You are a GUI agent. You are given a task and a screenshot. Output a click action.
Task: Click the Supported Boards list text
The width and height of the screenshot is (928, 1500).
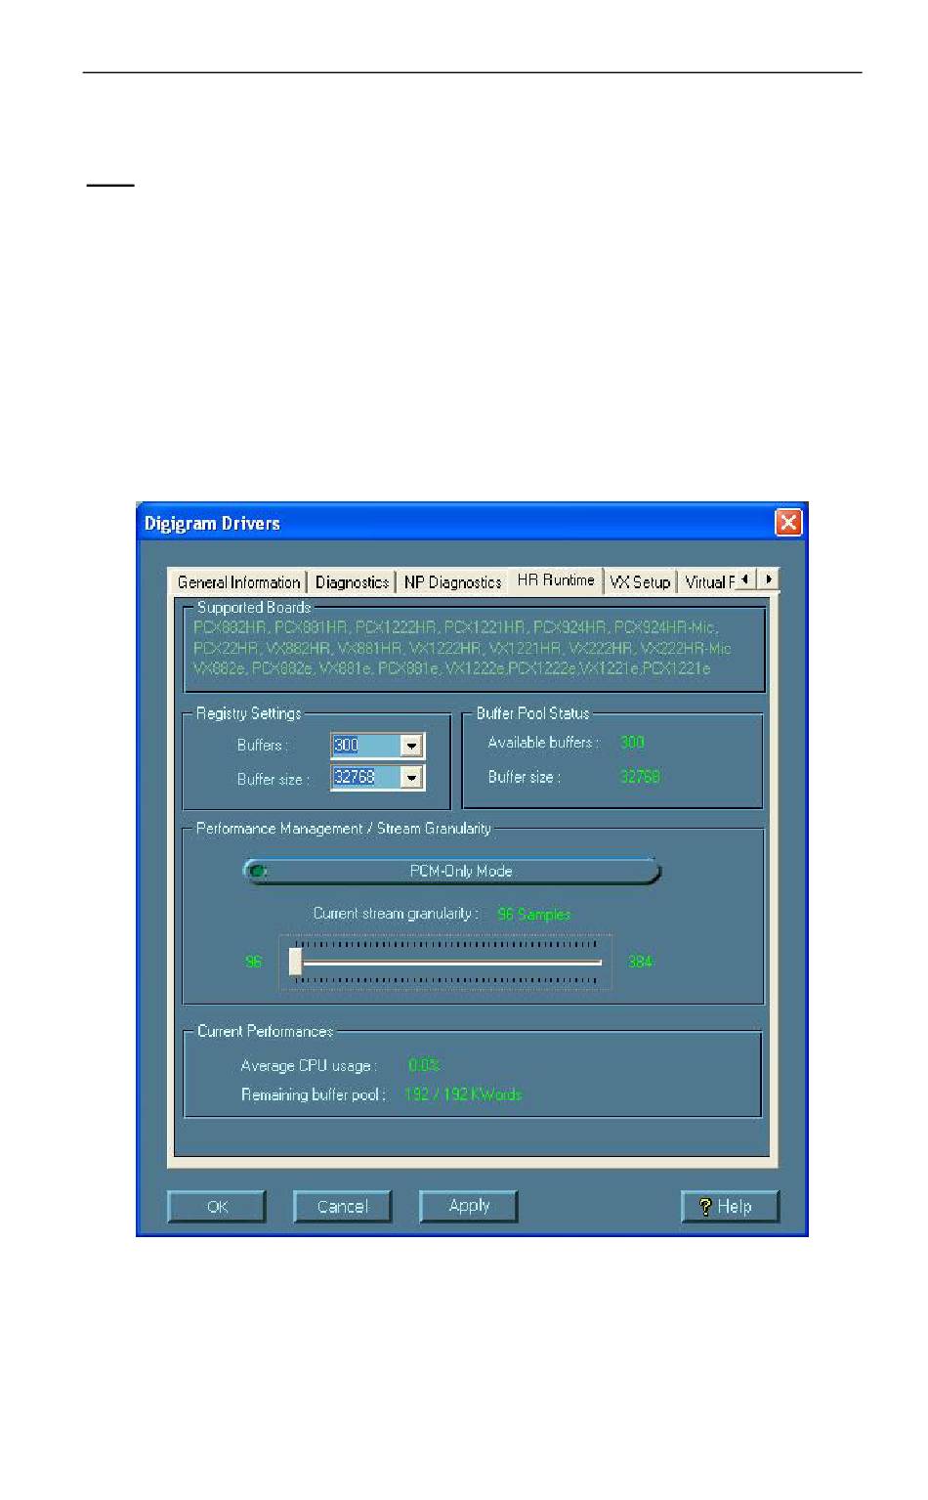(x=461, y=648)
